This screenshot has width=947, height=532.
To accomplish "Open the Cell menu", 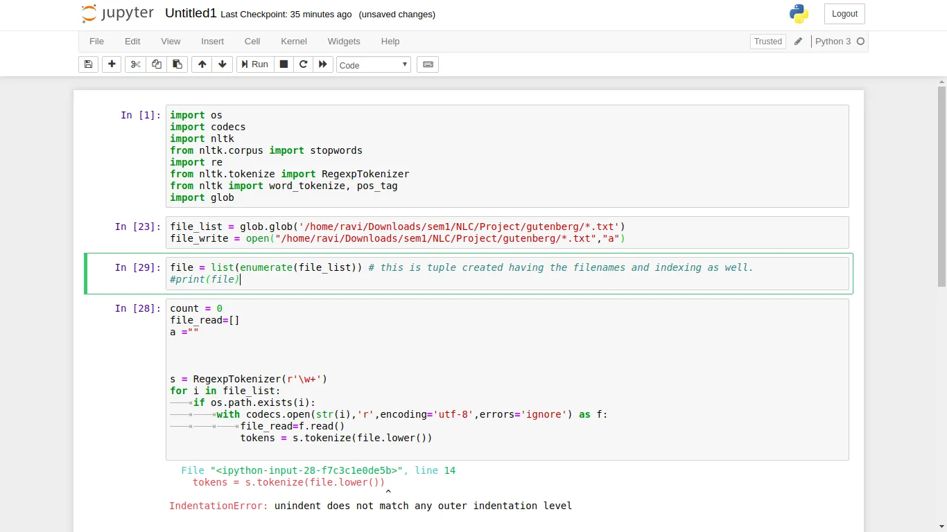I will (252, 42).
